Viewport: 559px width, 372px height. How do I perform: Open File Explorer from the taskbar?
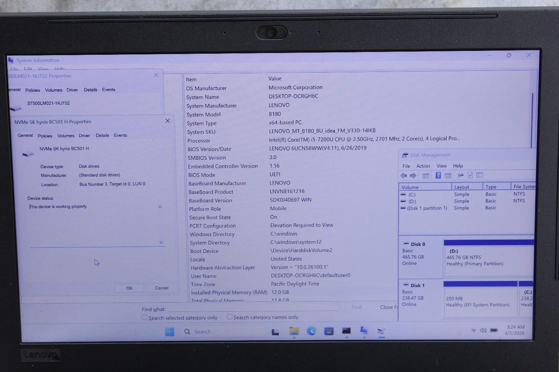294,331
